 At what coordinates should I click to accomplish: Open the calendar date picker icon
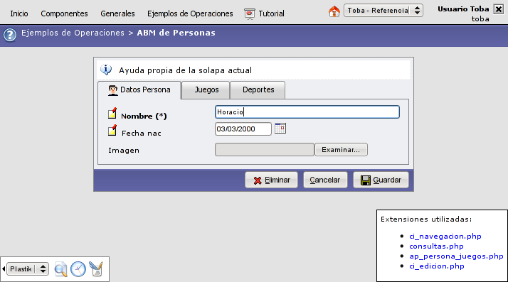(280, 128)
